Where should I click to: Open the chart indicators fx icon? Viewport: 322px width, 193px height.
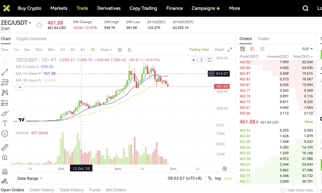129,50
